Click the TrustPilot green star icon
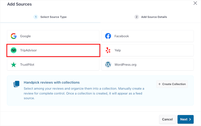 (14, 65)
